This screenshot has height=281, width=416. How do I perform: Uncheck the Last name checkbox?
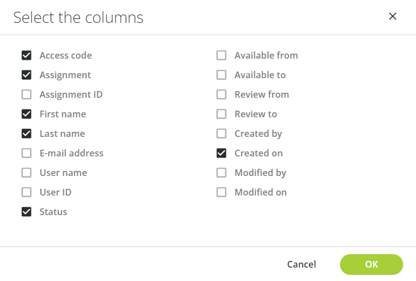click(26, 134)
